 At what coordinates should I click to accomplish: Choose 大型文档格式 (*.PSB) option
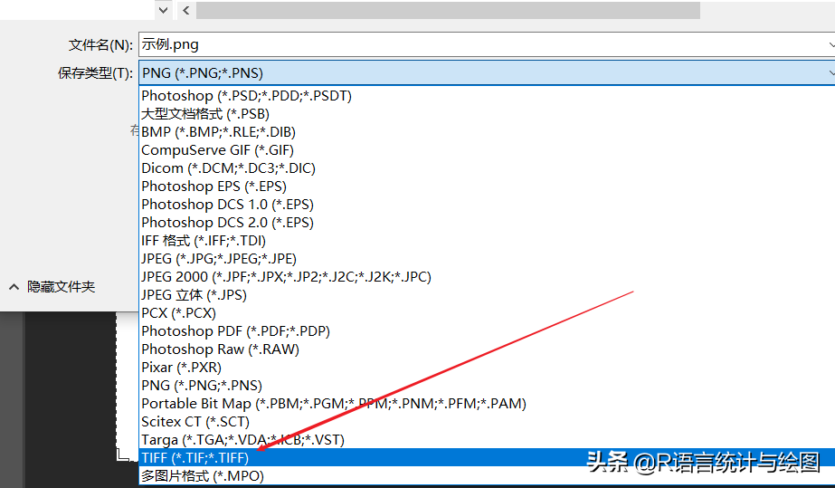[x=487, y=114]
